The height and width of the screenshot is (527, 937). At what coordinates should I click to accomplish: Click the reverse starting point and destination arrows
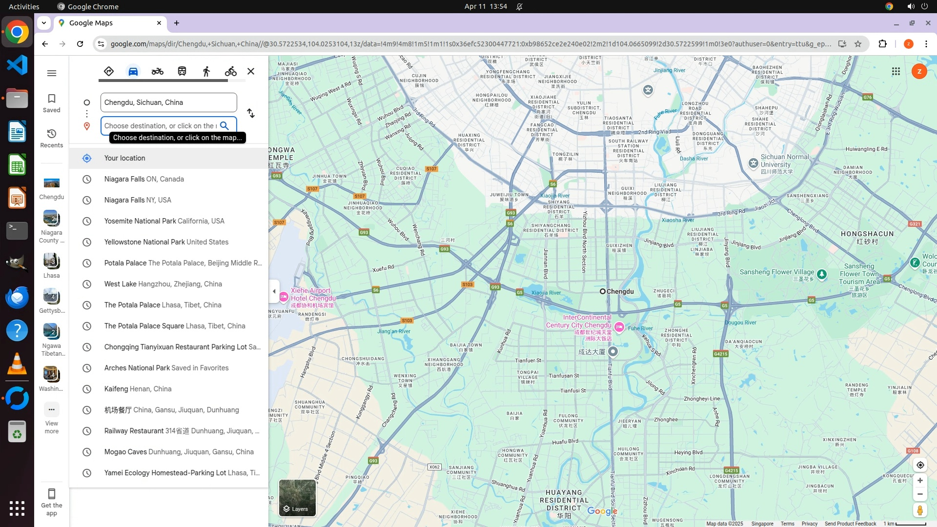coord(251,113)
